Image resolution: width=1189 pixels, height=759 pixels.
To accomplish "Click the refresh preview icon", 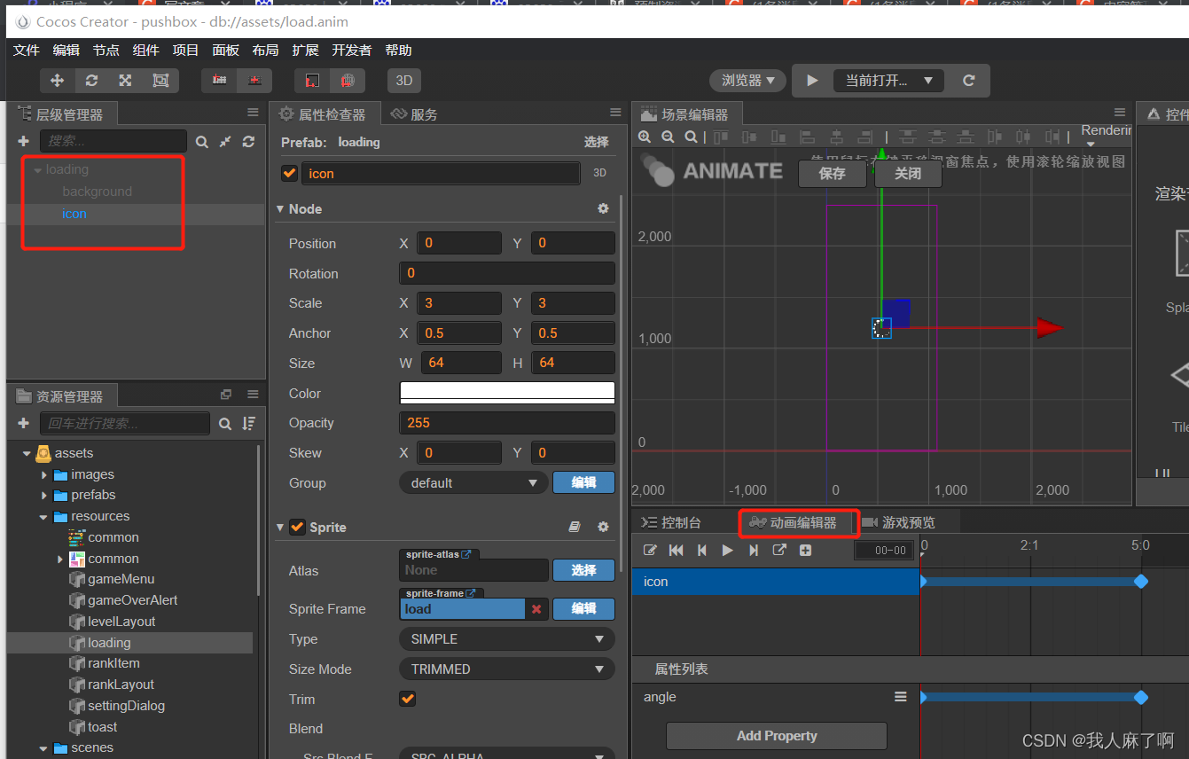I will 969,81.
